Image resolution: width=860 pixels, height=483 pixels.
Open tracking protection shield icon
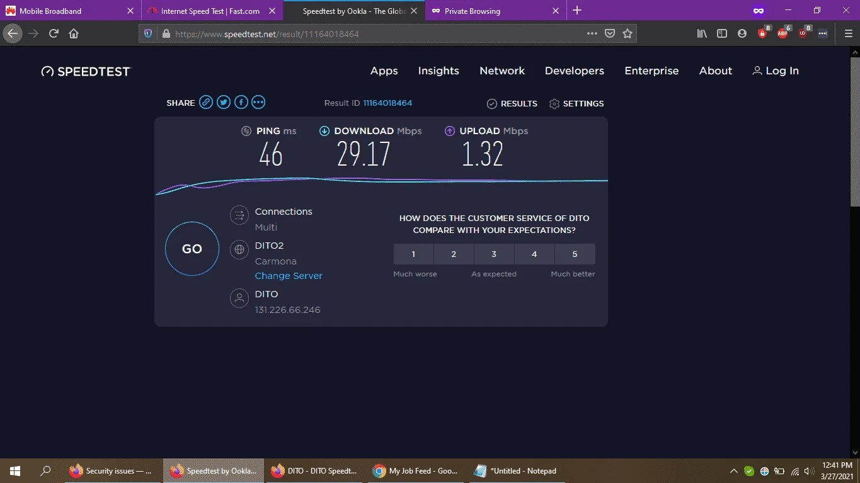(148, 33)
